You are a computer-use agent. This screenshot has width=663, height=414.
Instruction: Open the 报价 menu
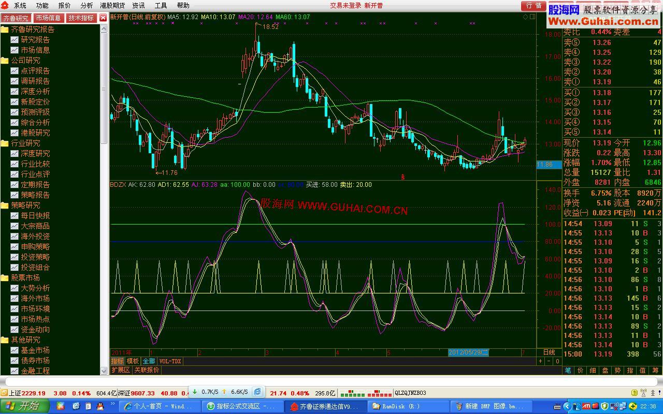click(x=64, y=6)
